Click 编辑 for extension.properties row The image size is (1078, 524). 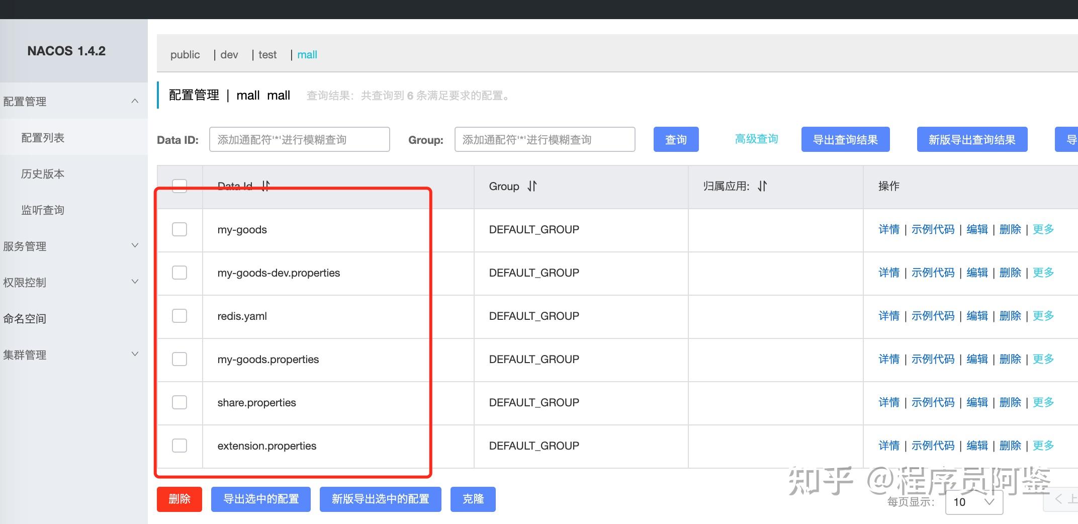click(x=977, y=446)
